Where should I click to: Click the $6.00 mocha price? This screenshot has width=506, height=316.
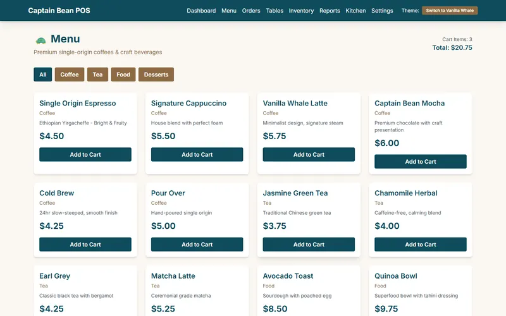[386, 143]
